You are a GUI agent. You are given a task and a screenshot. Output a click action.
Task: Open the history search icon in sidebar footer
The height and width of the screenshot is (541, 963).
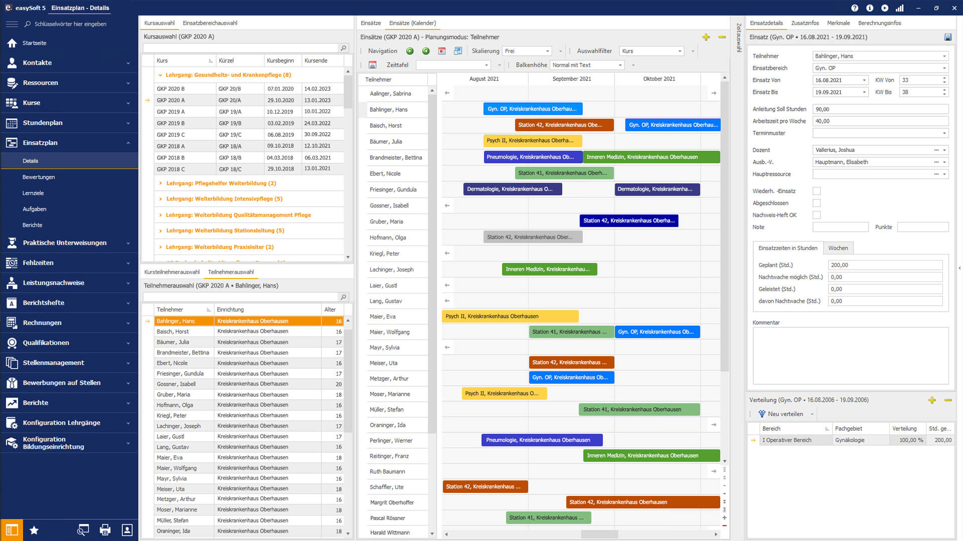pyautogui.click(x=83, y=530)
